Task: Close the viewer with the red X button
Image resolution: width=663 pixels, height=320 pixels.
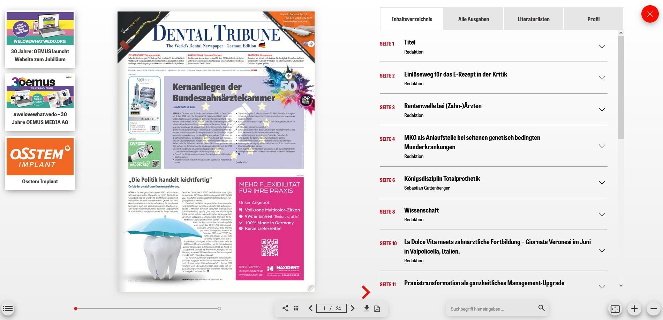Action: point(650,14)
